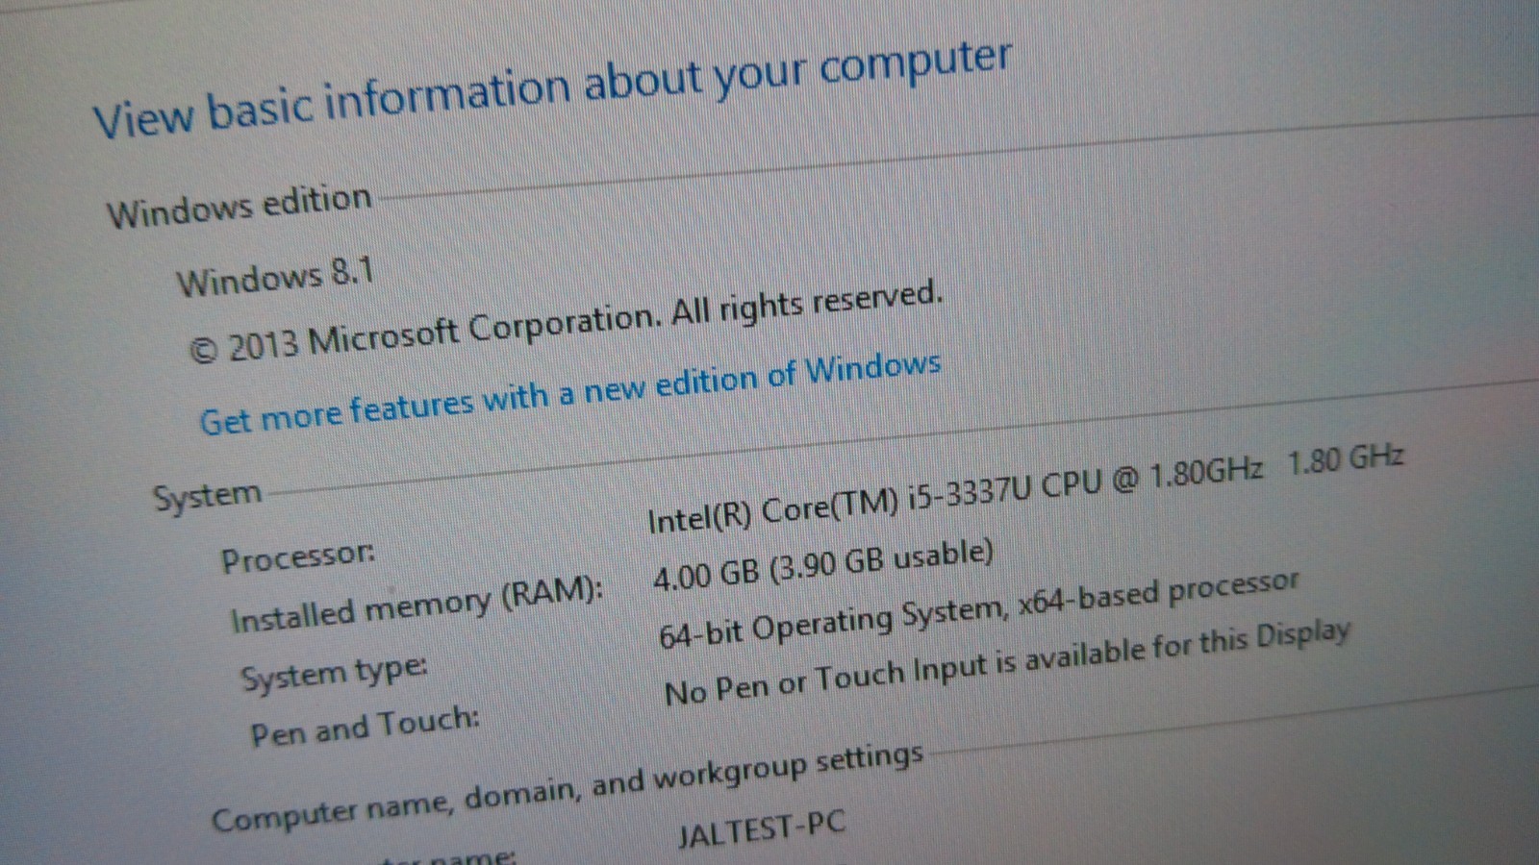Select the 'View basic information about your computer' heading
Image resolution: width=1539 pixels, height=865 pixels.
[552, 88]
